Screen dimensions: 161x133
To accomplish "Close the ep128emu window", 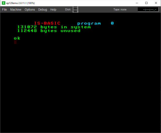I will coord(156,3).
